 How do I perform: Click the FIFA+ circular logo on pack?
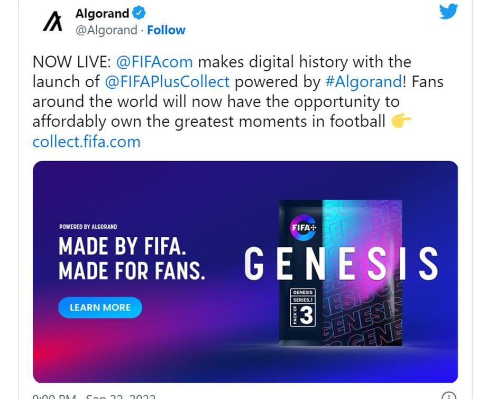[x=304, y=228]
